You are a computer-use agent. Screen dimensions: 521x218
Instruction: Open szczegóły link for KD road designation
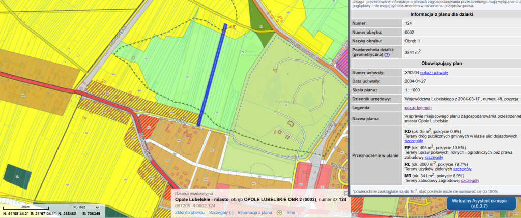(x=414, y=141)
